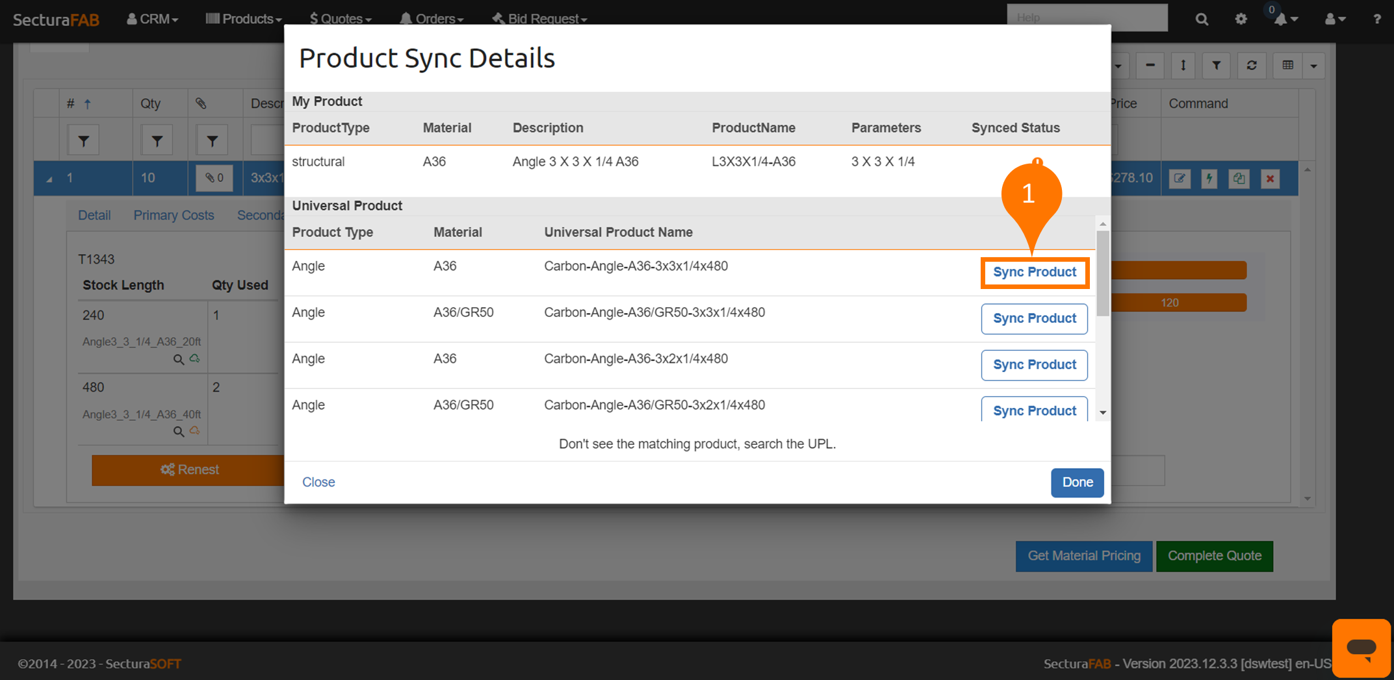This screenshot has width=1394, height=680.
Task: Click the grid refresh icon
Action: click(1252, 66)
